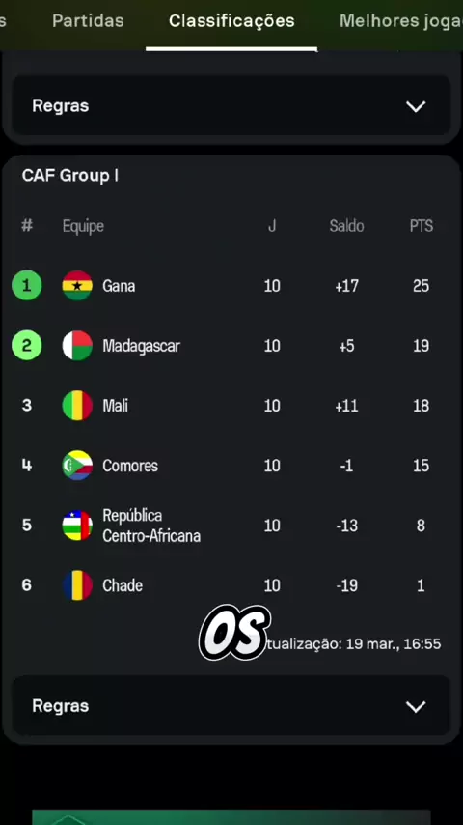Tap the green banner at the bottom
This screenshot has height=825, width=463.
[231, 817]
